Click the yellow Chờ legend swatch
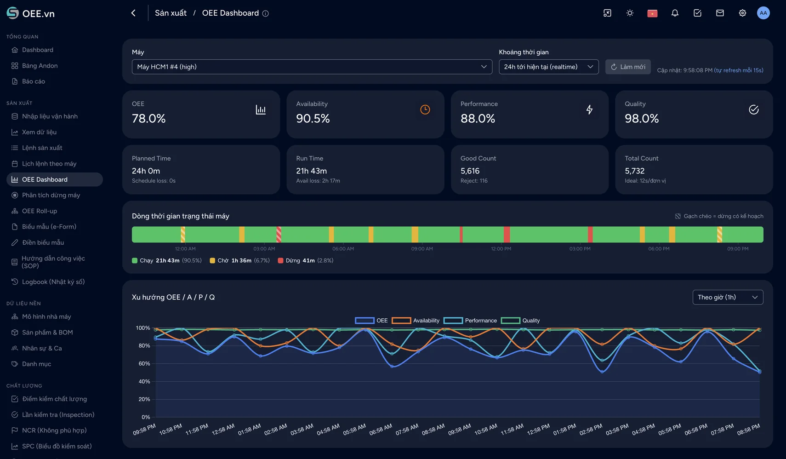Image resolution: width=786 pixels, height=459 pixels. coord(212,260)
